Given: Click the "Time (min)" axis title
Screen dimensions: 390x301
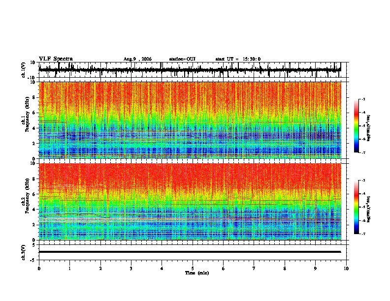Looking at the screenshot, I should 197,273.
